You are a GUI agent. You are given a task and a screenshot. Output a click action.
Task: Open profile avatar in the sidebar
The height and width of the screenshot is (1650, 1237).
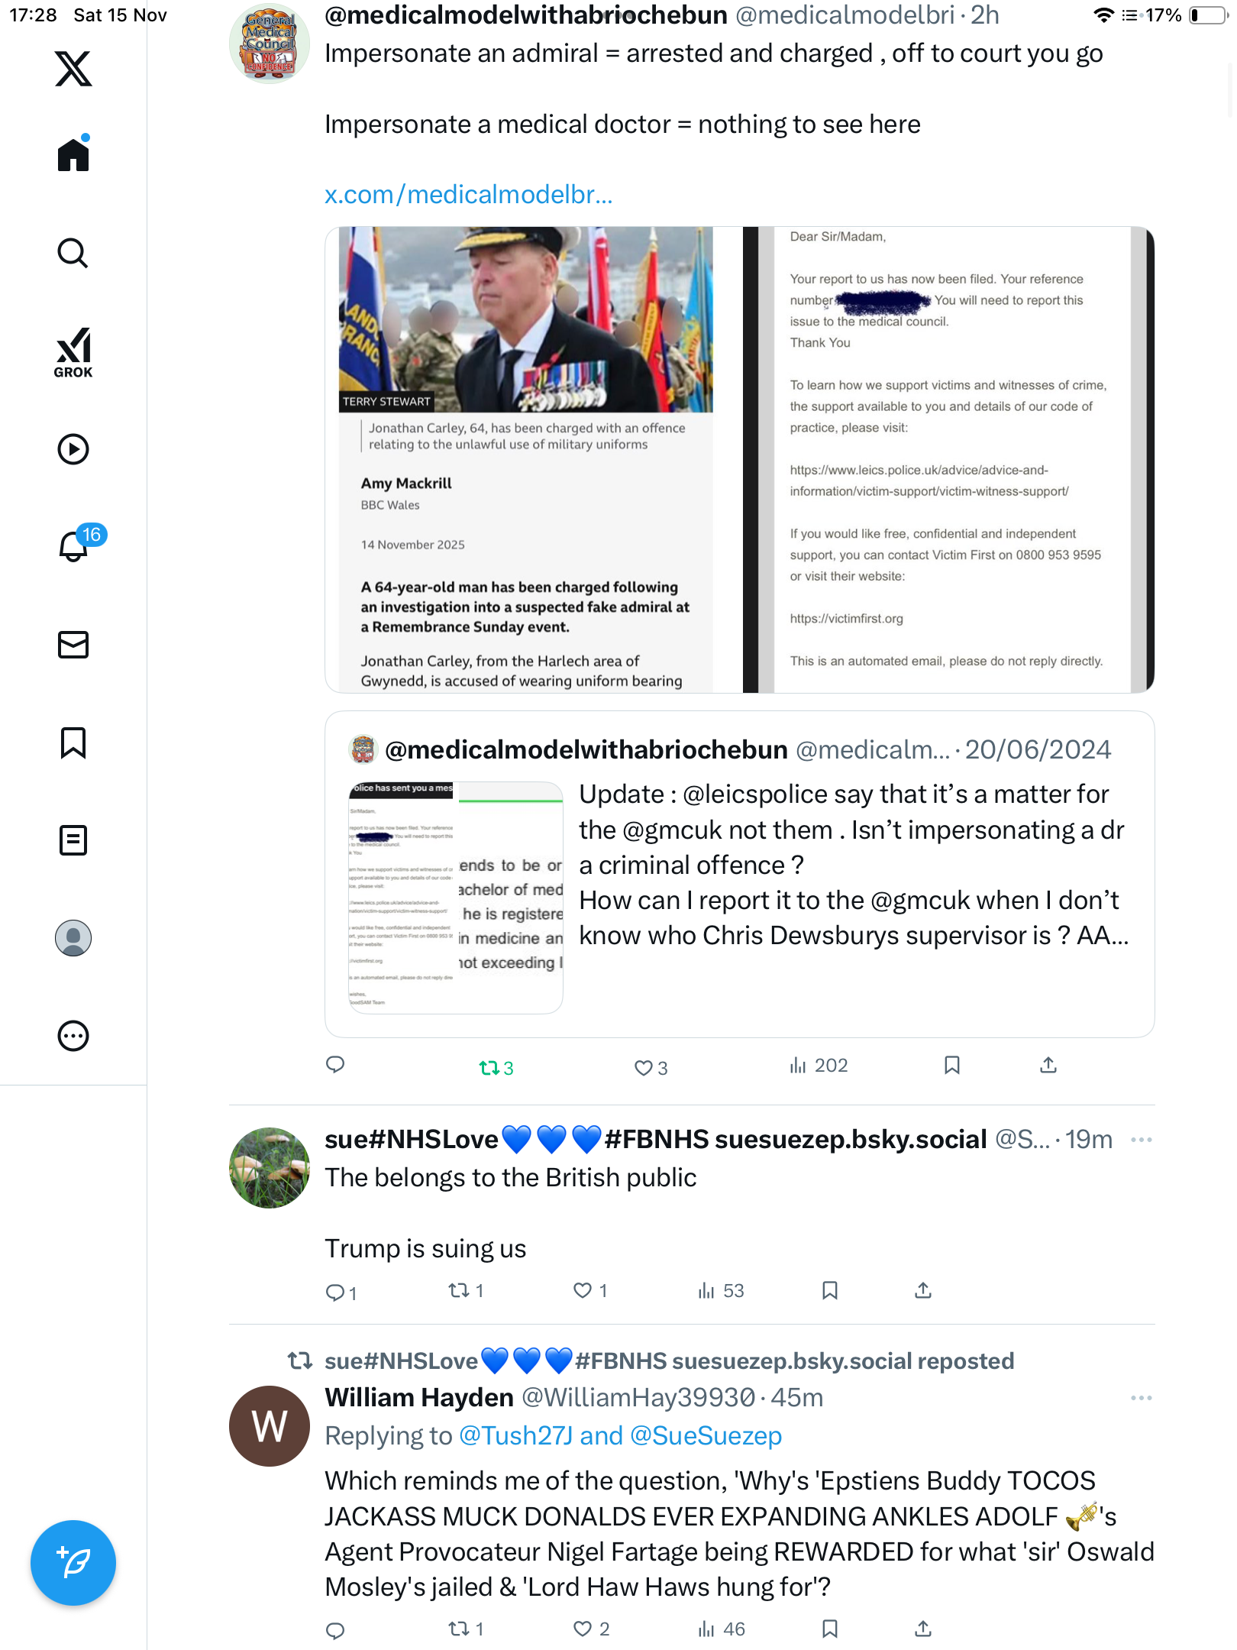(x=73, y=938)
